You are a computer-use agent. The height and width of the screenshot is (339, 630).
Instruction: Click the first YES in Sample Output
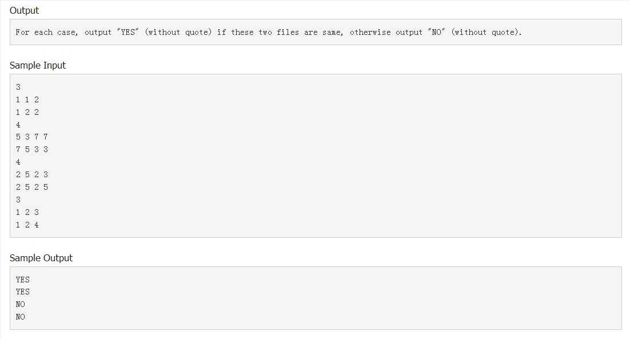pyautogui.click(x=22, y=280)
